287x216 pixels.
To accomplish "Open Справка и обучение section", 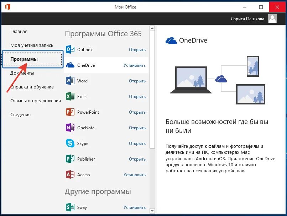I will point(32,87).
